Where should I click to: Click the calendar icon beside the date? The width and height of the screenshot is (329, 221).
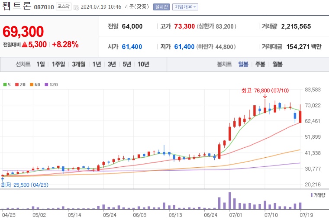76,7
